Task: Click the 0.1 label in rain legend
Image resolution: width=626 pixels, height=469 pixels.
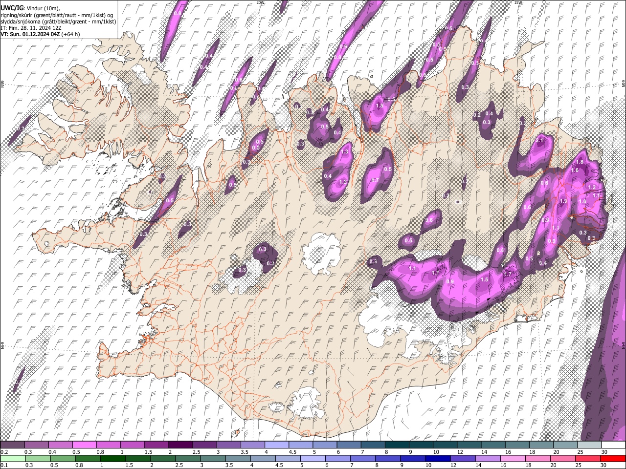Action: tap(4, 466)
